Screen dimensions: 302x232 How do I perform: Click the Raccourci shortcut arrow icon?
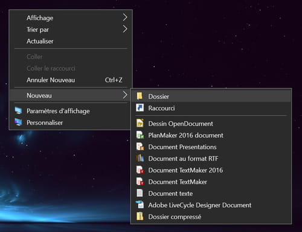[140, 108]
